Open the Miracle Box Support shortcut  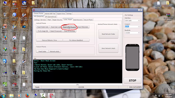(x=14, y=75)
